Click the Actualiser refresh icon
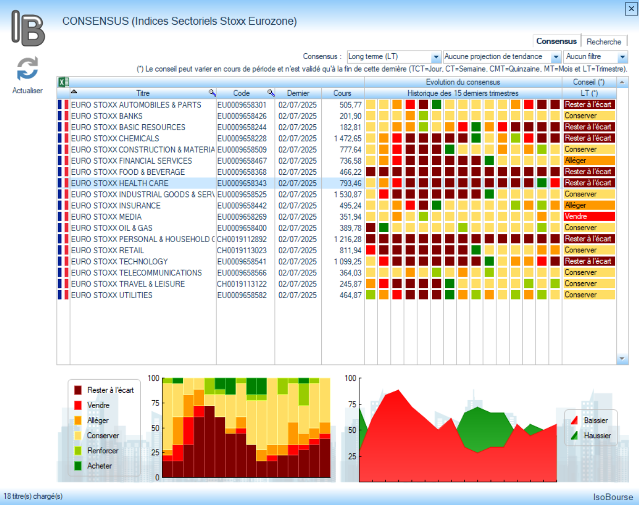The height and width of the screenshot is (505, 639). [27, 68]
